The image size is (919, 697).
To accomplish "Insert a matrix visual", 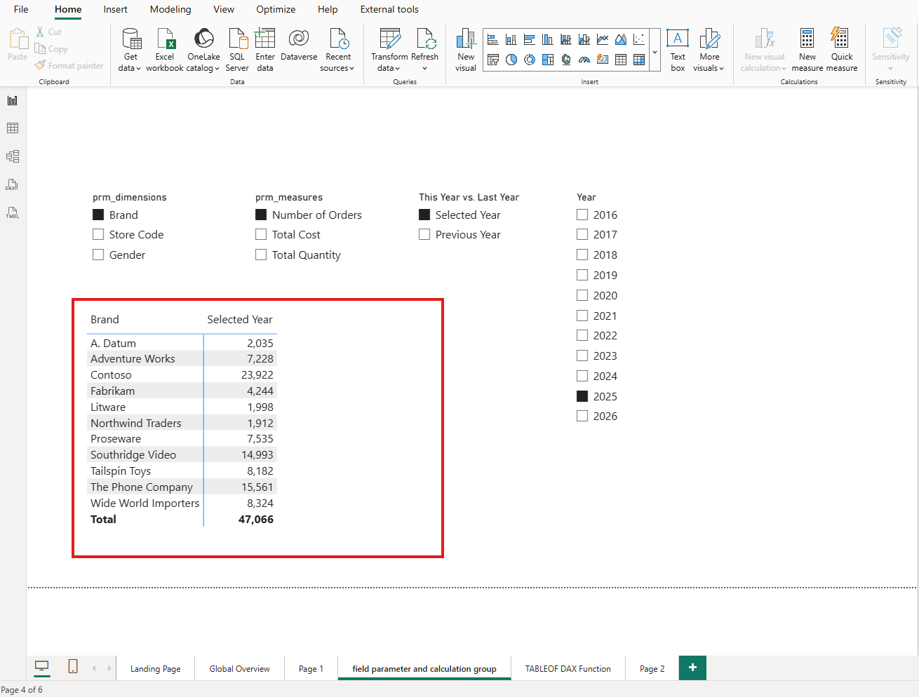I will click(639, 60).
